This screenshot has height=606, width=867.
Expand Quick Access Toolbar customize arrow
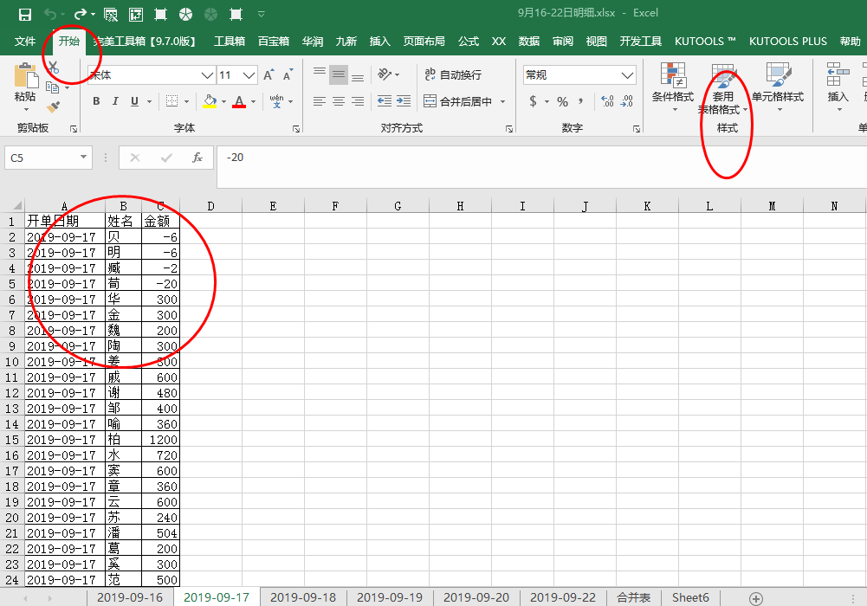261,15
